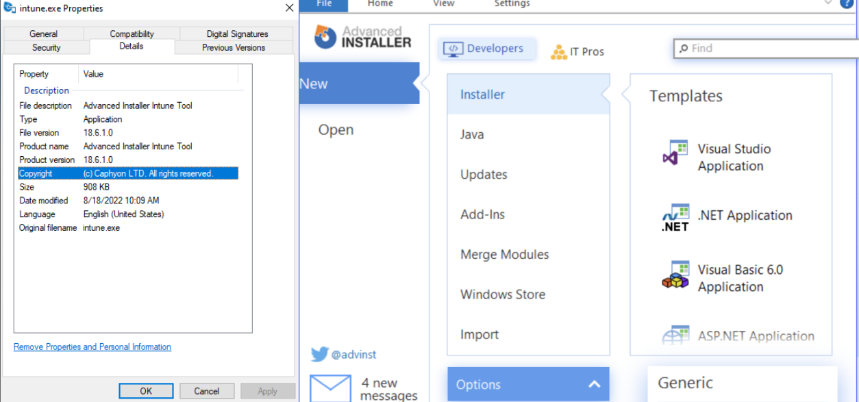Select the Windows Store project category
This screenshot has height=402, width=859.
(528, 294)
